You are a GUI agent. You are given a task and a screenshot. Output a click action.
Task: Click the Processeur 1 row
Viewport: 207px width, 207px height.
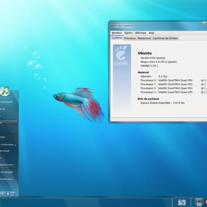(174, 84)
